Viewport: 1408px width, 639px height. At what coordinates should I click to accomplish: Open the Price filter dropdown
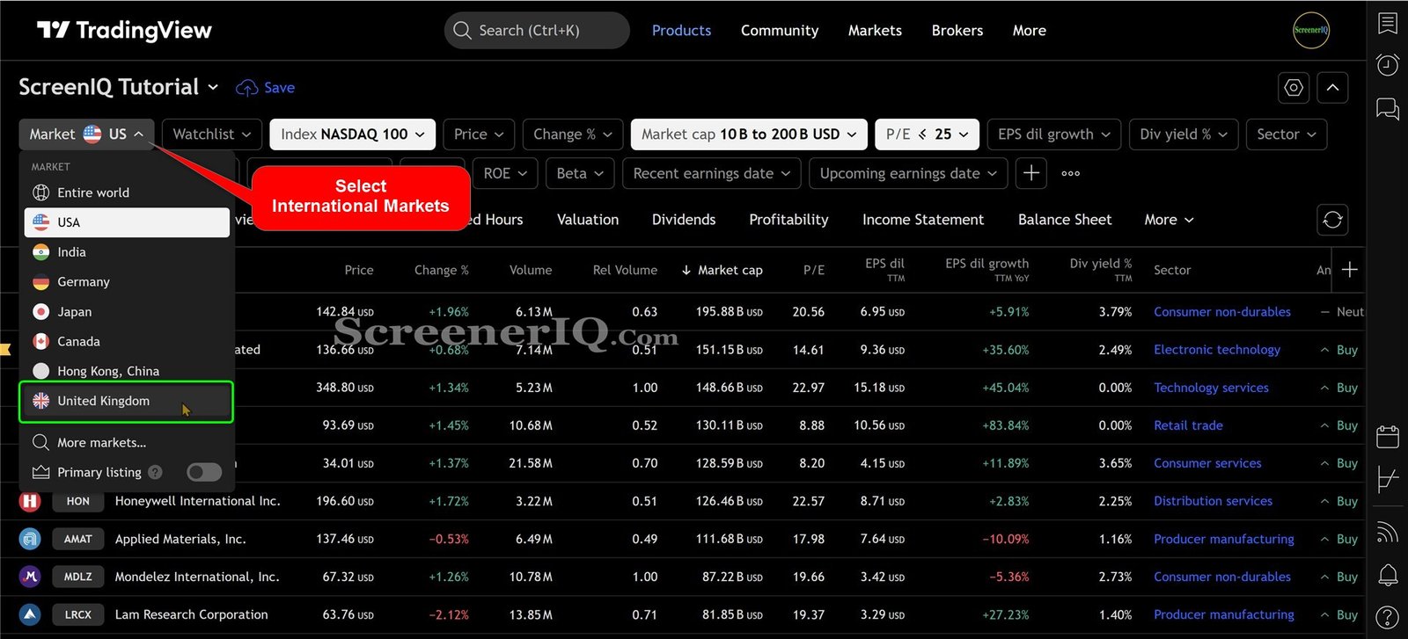pyautogui.click(x=479, y=134)
